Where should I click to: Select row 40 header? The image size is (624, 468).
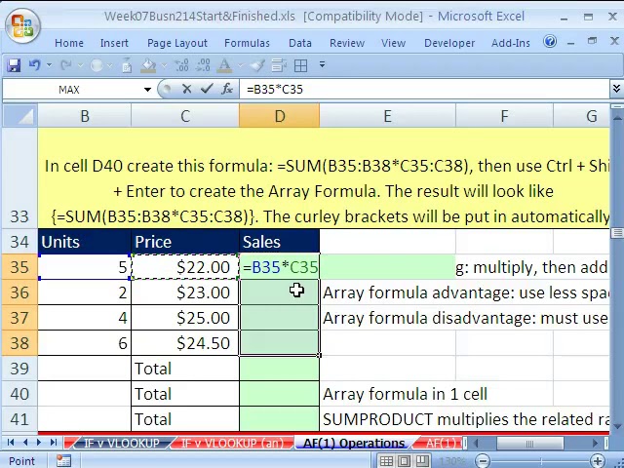coord(19,394)
